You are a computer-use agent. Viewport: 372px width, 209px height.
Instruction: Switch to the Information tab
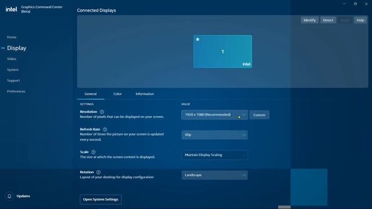click(145, 94)
